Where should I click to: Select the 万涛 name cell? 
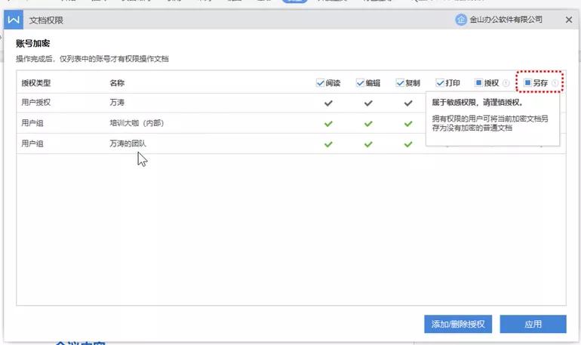117,102
